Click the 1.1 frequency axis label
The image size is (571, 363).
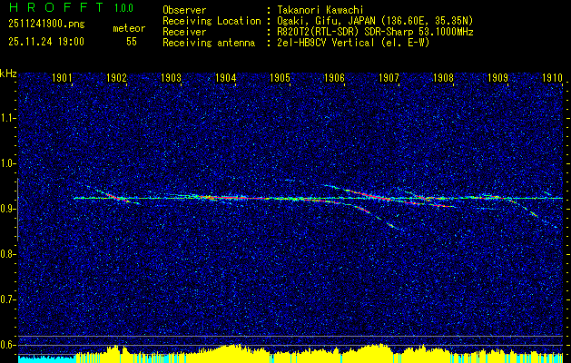[8, 118]
